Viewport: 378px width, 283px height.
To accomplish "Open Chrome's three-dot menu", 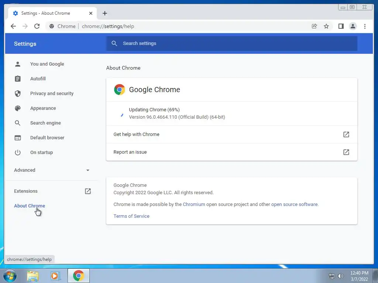I will [x=365, y=26].
